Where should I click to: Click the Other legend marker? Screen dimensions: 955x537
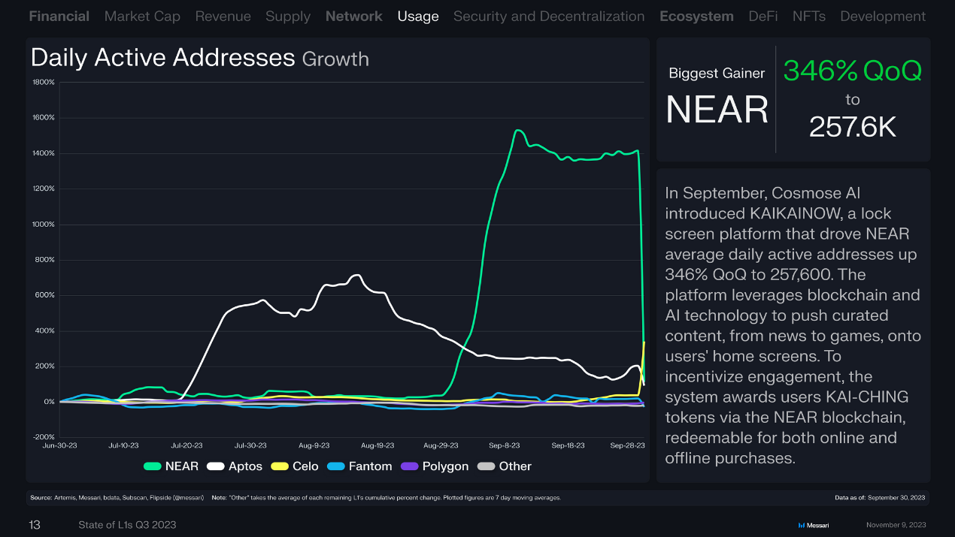[487, 466]
